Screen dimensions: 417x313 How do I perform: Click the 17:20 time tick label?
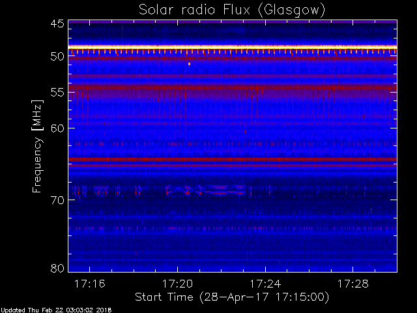tap(177, 284)
